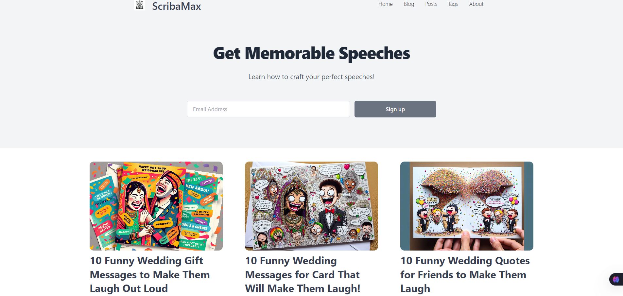Click the 'Get Memorable Speeches' heading

pyautogui.click(x=311, y=53)
